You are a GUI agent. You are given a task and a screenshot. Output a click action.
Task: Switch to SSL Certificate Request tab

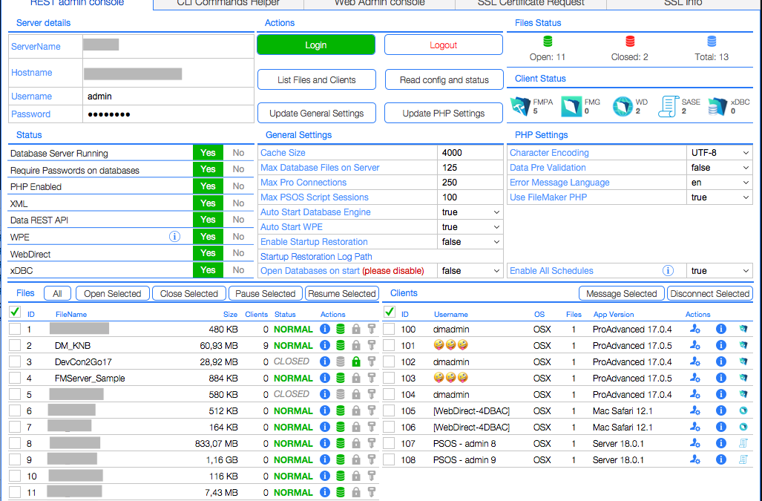(531, 4)
